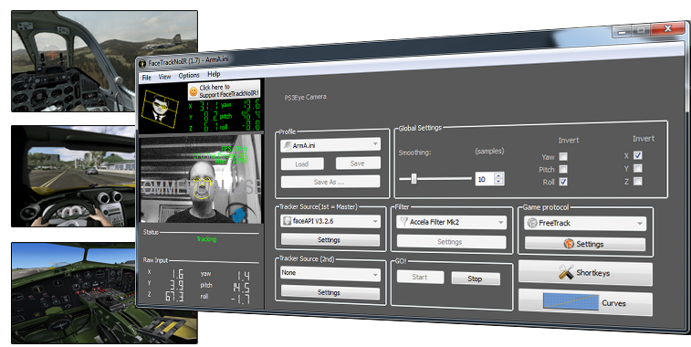691x347 pixels.
Task: Click the FreeTrack protocol Settings icon
Action: (x=569, y=244)
